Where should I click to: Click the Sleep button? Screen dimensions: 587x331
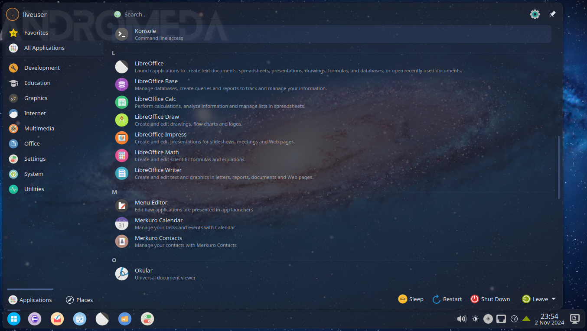(x=411, y=299)
